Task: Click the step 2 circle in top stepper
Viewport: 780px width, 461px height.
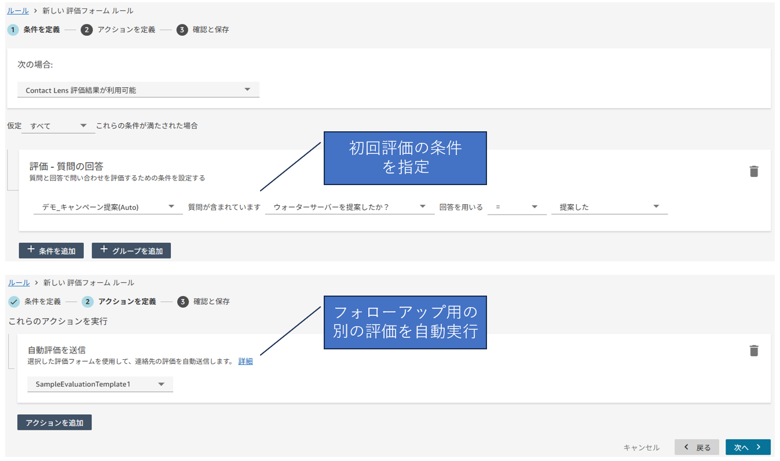Action: click(x=87, y=29)
